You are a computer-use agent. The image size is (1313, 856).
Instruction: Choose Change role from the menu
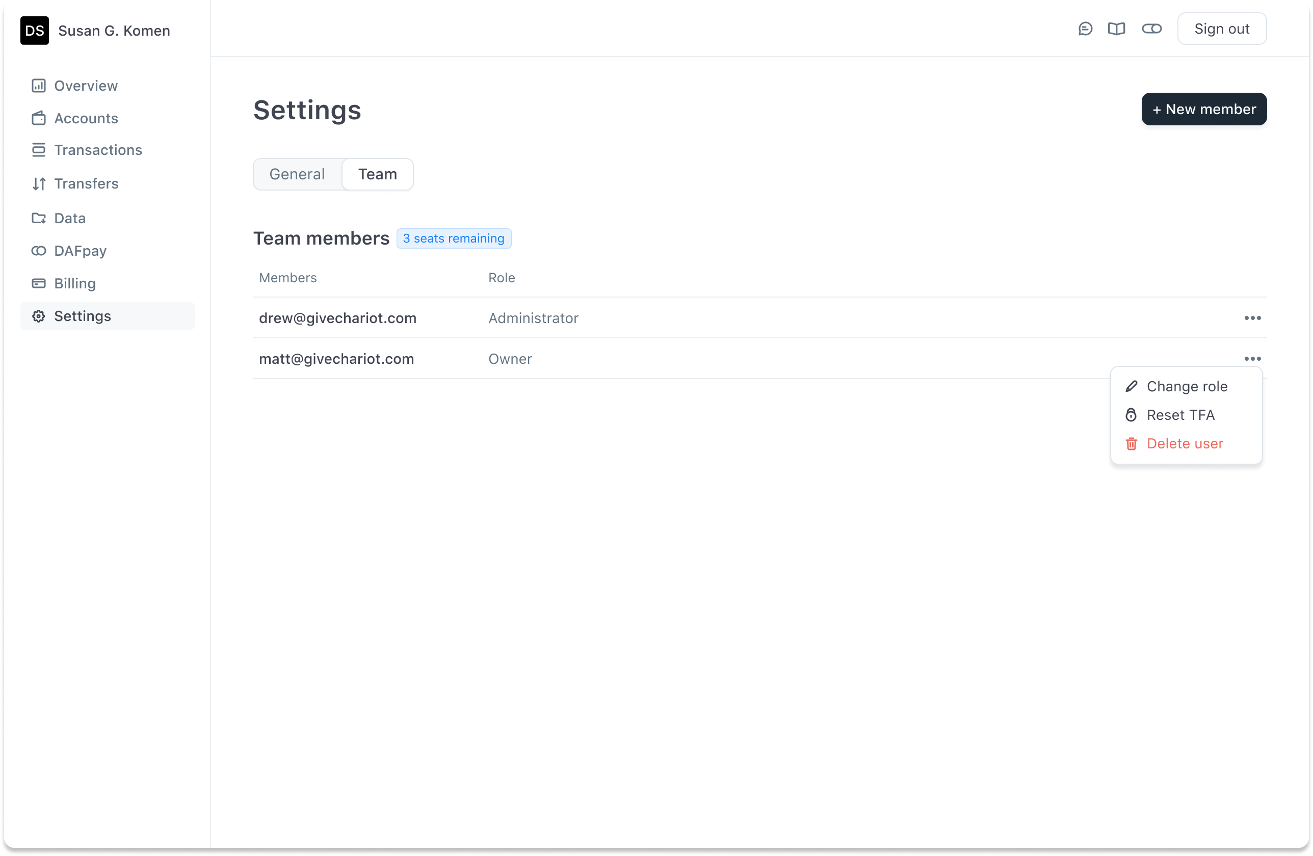pyautogui.click(x=1186, y=387)
